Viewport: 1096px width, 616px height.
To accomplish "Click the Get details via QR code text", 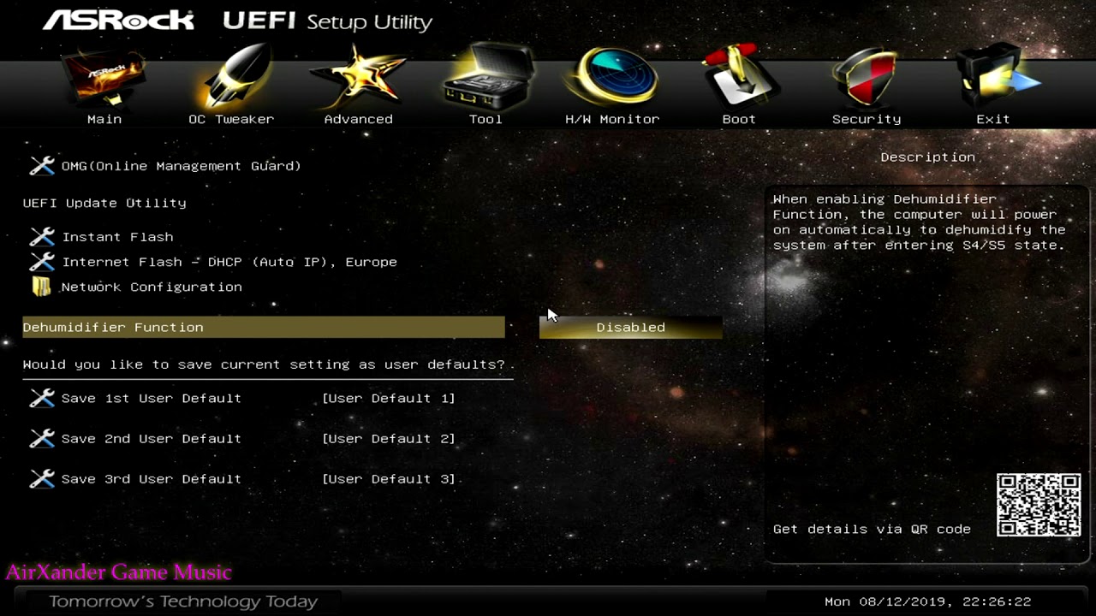I will click(872, 529).
